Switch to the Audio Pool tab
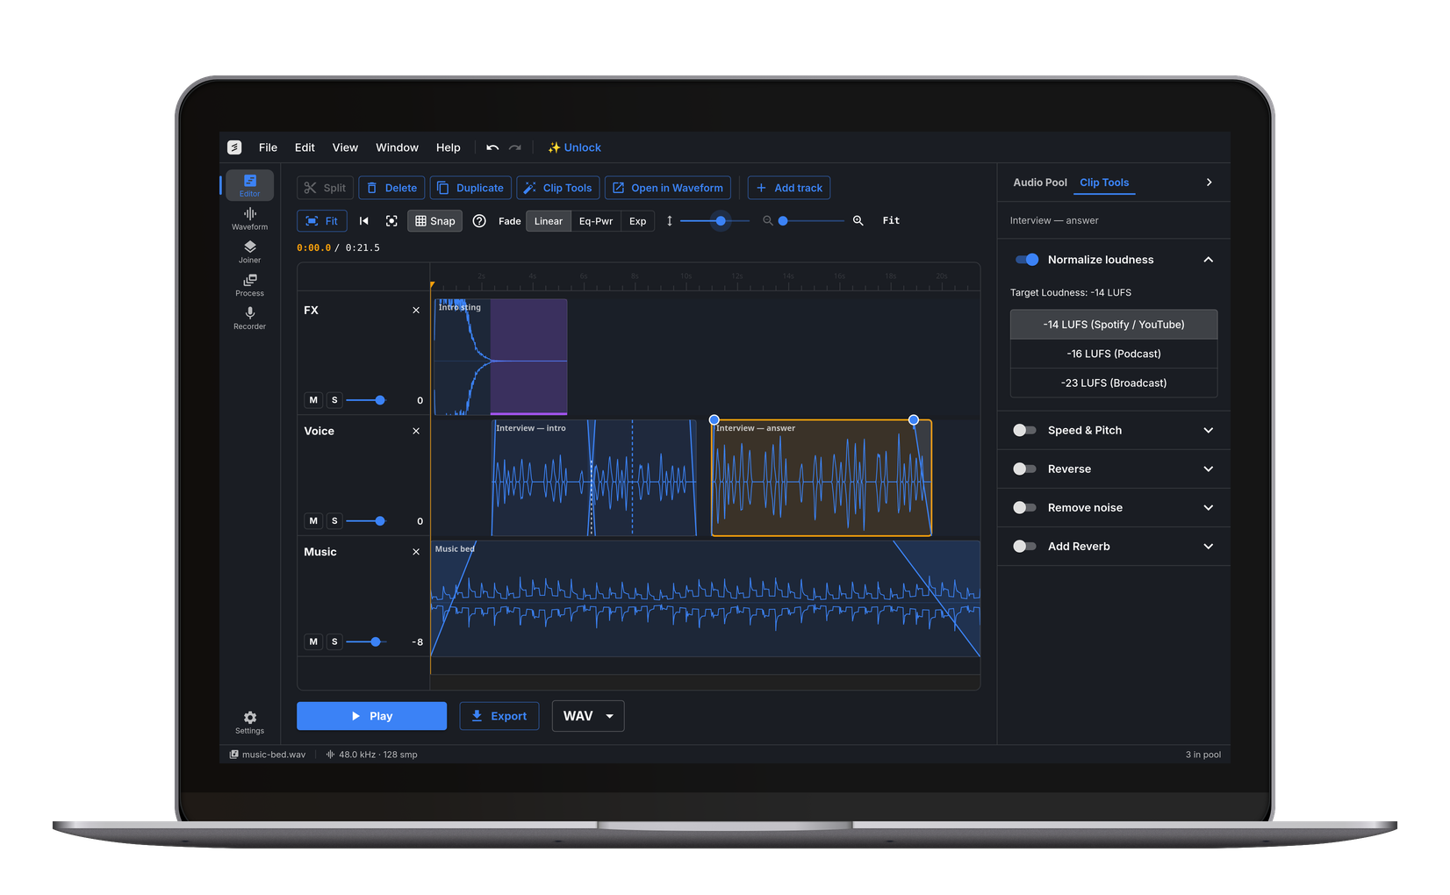1450x895 pixels. click(x=1040, y=183)
